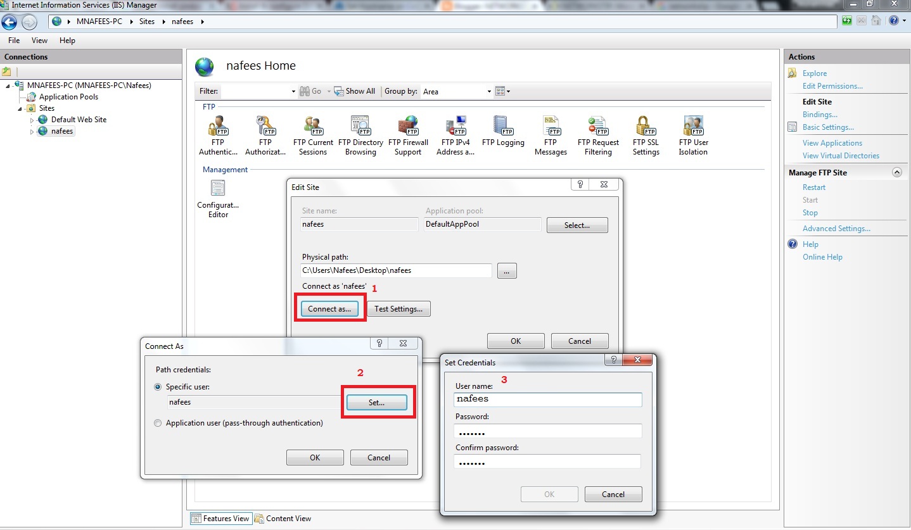Click the Confirm password input field
911x530 pixels.
[548, 462]
